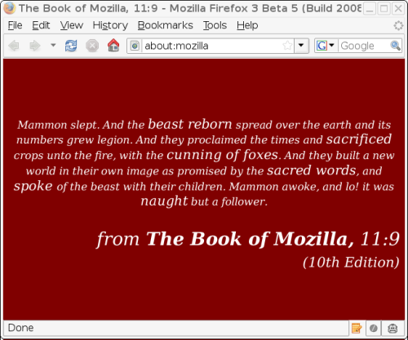
Task: Open the File menu
Action: click(x=15, y=25)
